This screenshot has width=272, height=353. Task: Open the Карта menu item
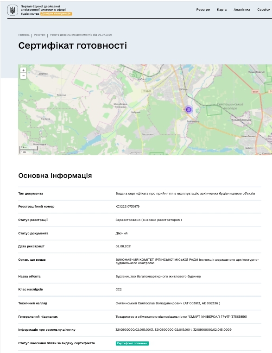point(222,9)
